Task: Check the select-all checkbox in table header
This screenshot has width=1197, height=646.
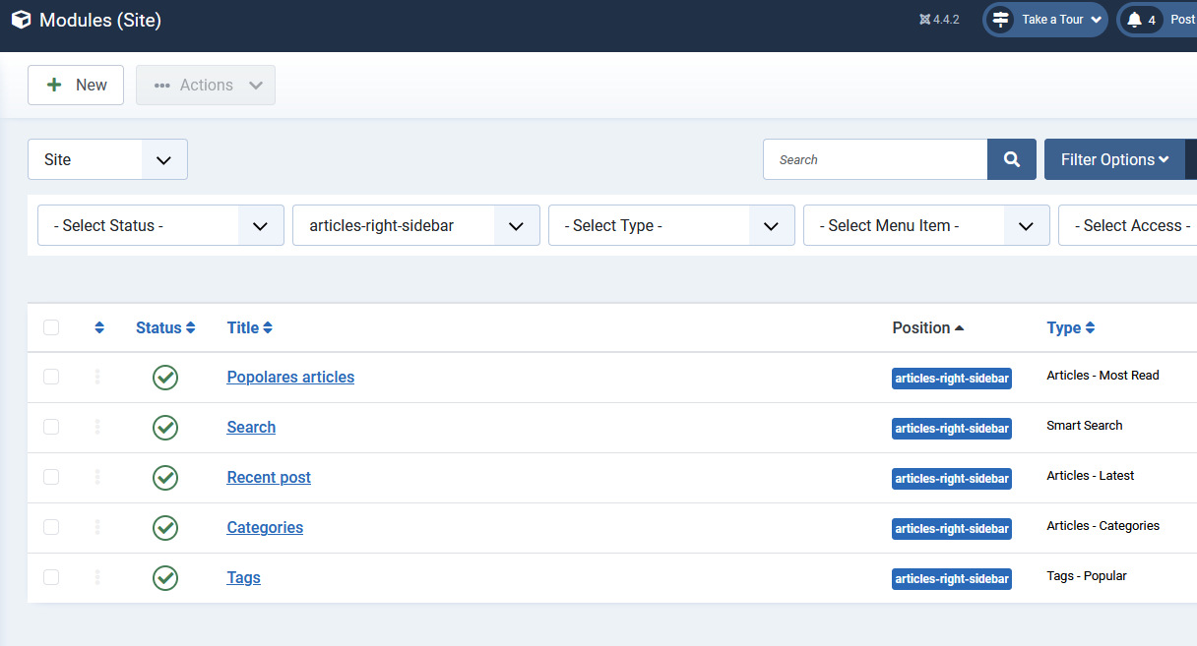Action: 51,328
